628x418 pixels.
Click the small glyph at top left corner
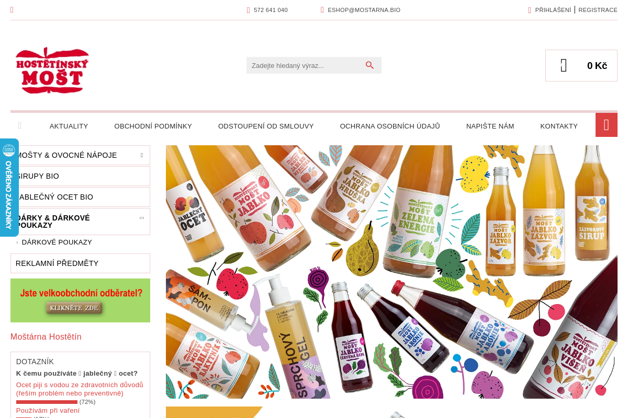point(12,10)
